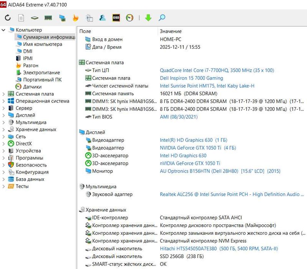The height and width of the screenshot is (269, 307).
Task: Open the AU Optronics B156HTN monitor link
Action: tap(220, 171)
